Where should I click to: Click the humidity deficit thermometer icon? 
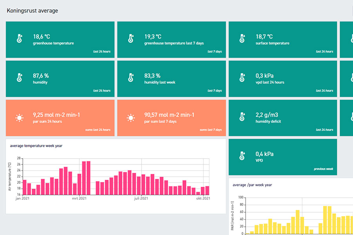tap(242, 117)
